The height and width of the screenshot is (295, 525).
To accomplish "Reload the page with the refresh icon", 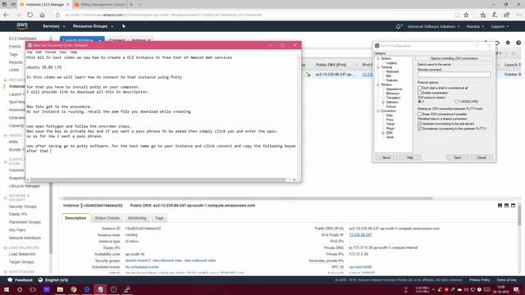I will 30,15.
